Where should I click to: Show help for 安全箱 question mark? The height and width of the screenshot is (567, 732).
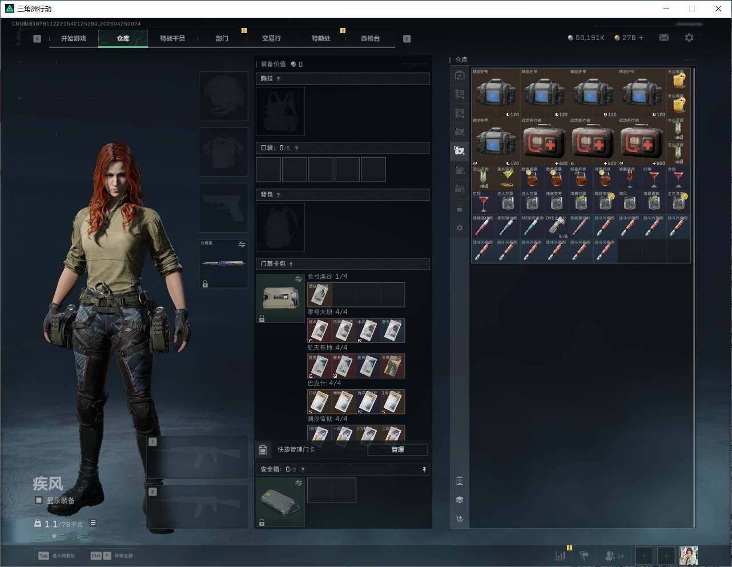click(x=303, y=469)
